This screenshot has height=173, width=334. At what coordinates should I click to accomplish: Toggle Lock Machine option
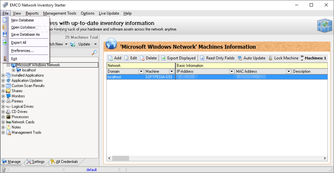283,58
